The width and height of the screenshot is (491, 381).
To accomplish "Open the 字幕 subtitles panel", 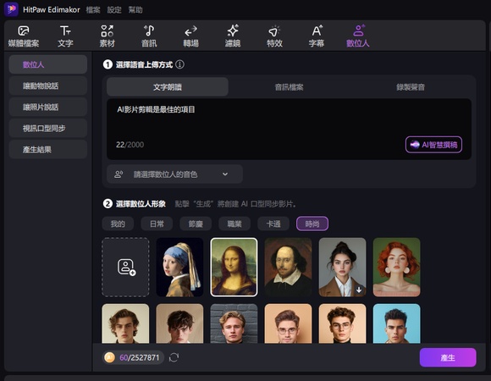I will [317, 36].
